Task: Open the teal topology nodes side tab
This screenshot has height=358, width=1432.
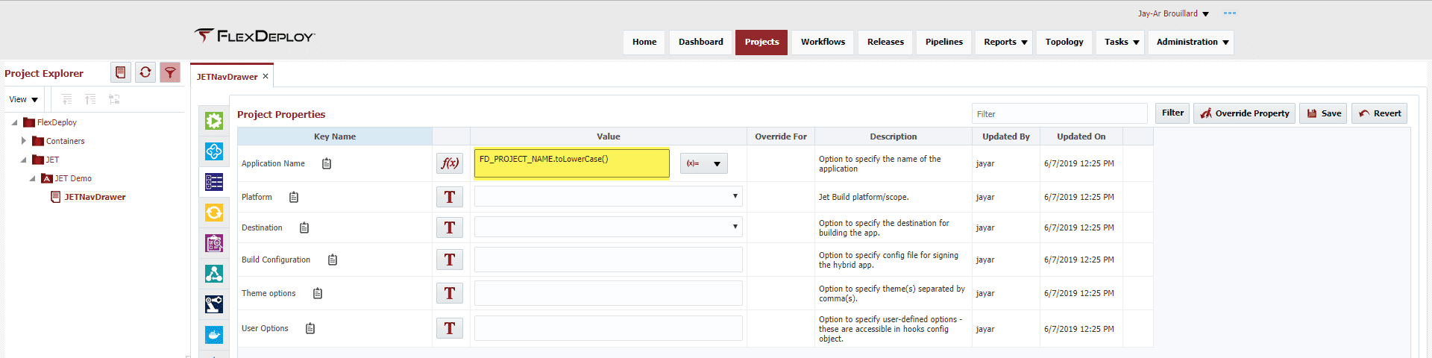Action: [214, 274]
